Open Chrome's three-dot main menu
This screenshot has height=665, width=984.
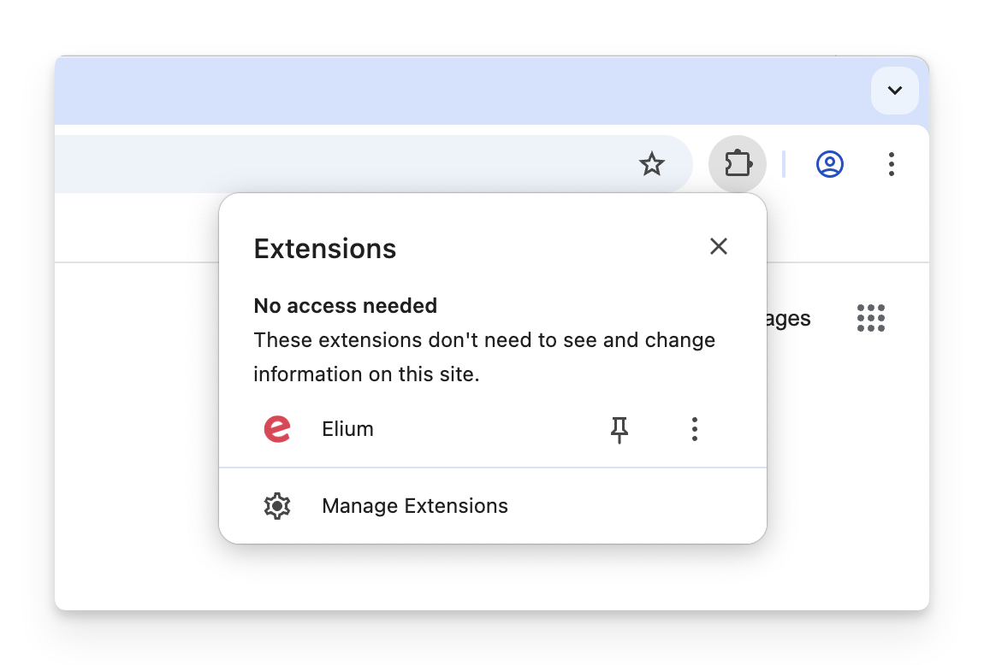[x=891, y=164]
